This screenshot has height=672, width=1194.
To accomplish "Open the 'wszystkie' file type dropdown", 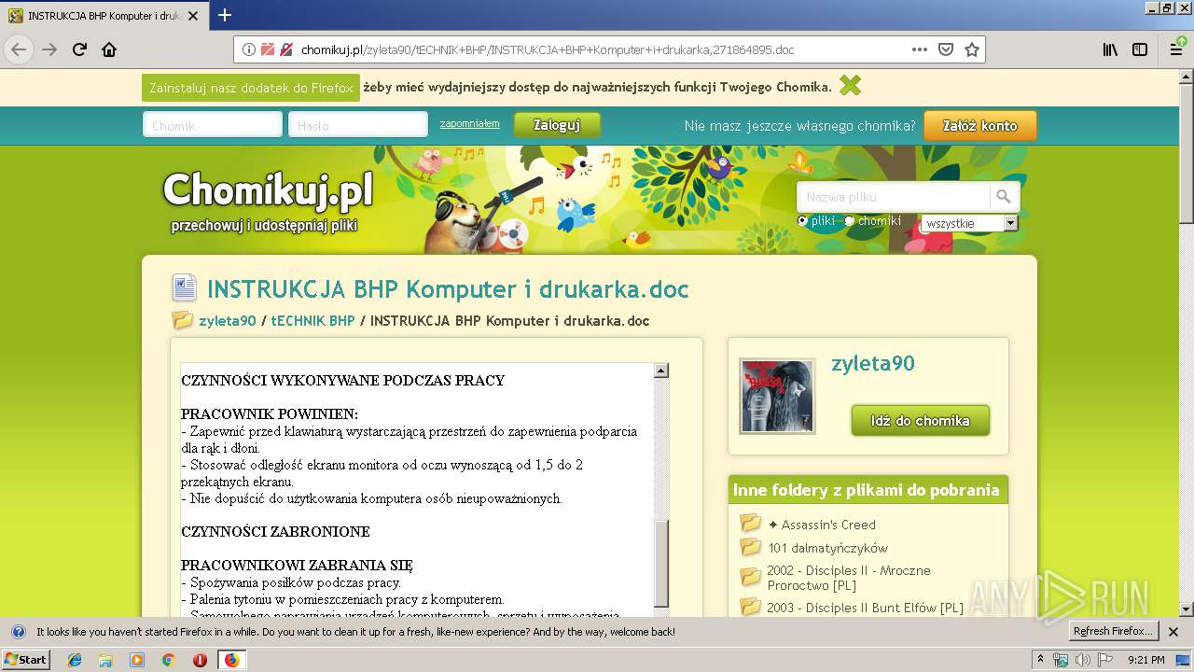I will [969, 223].
